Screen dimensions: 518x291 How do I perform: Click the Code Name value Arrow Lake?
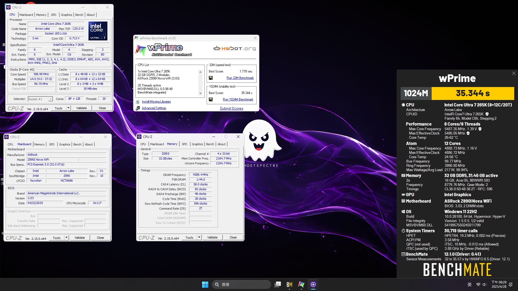42,29
